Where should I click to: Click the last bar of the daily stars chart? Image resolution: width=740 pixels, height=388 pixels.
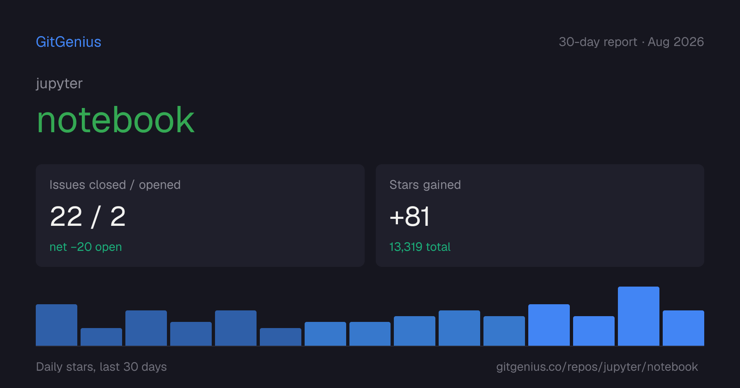683,328
